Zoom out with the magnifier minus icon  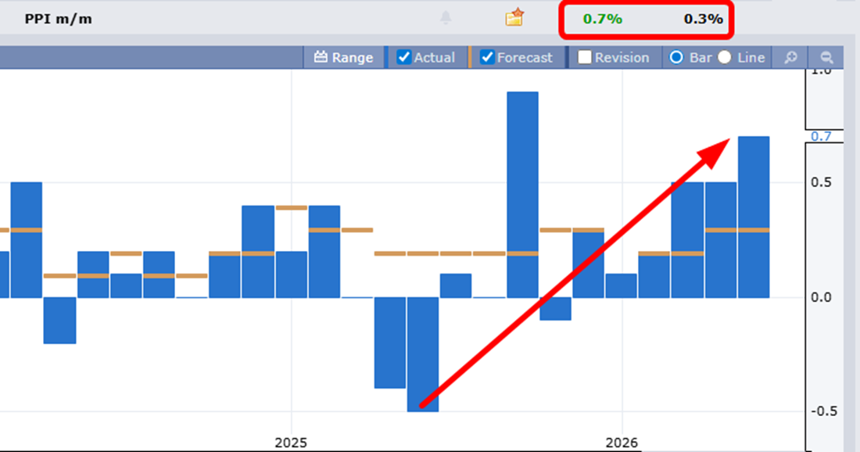click(826, 57)
